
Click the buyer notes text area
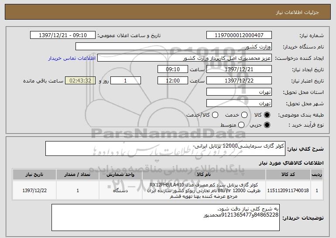point(165,217)
